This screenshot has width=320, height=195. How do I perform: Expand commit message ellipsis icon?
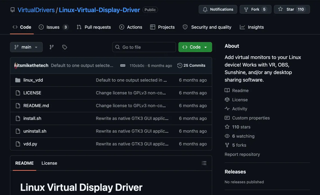[123, 65]
